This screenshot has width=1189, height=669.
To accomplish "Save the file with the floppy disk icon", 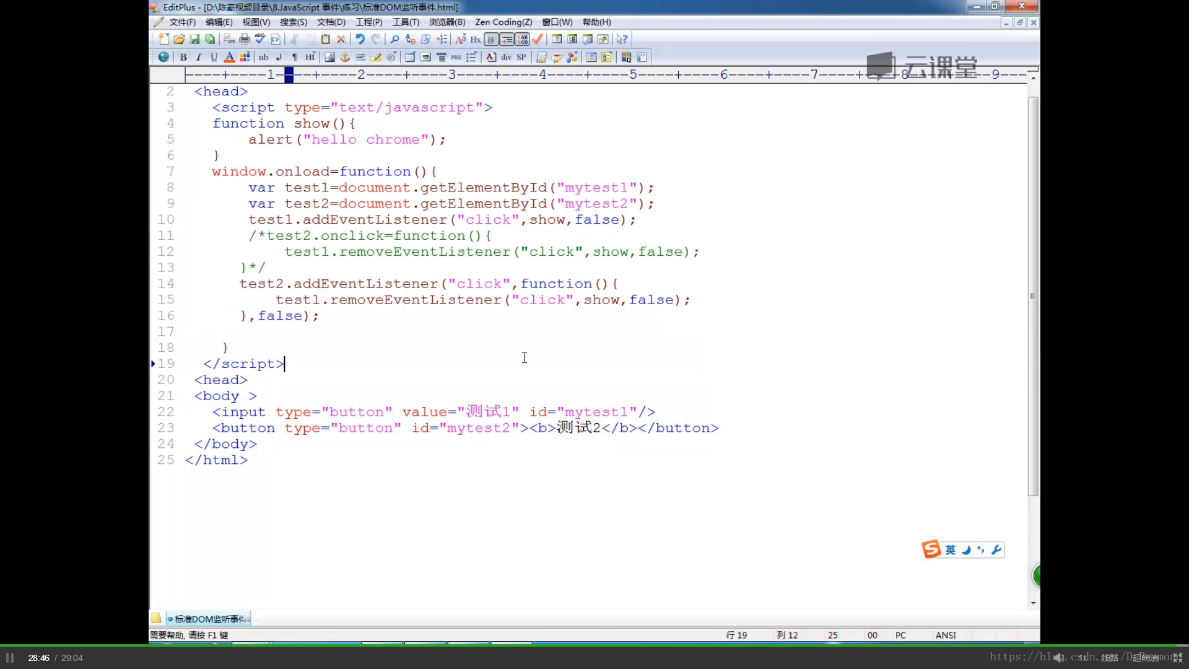I will point(194,39).
